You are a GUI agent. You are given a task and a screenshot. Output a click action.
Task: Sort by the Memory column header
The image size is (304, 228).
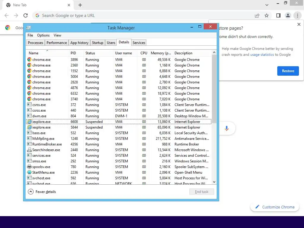coord(161,53)
